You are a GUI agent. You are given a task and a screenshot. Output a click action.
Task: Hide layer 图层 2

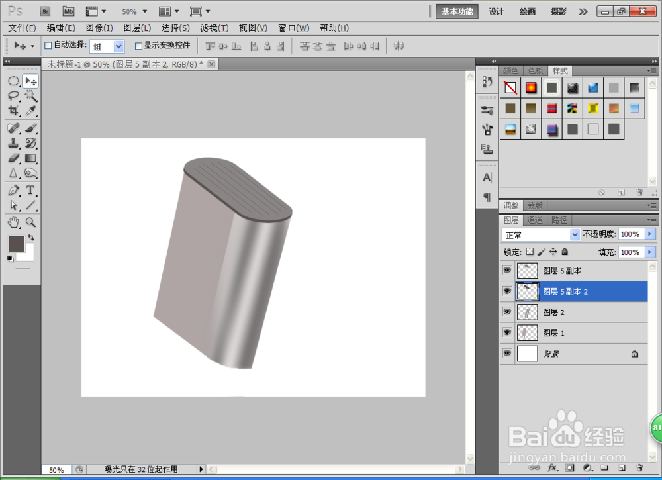click(507, 312)
